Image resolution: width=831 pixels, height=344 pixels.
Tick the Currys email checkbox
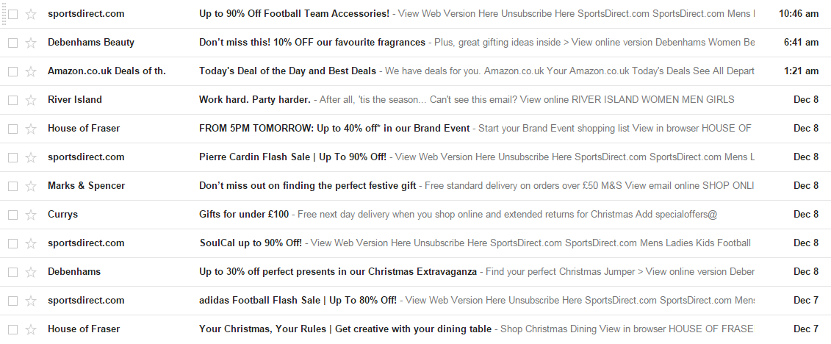(12, 215)
